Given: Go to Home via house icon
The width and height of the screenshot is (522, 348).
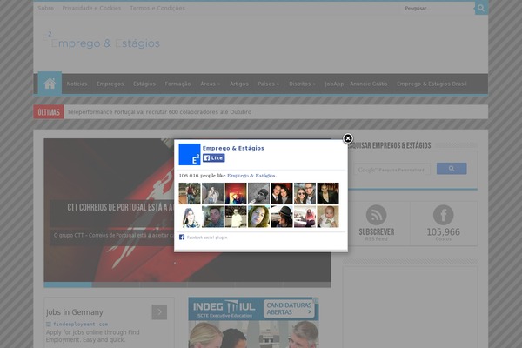Looking at the screenshot, I should tap(50, 84).
